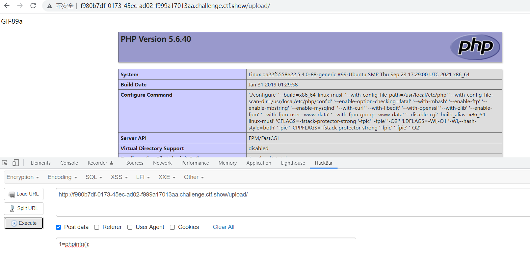
Task: Enable the Referer checkbox
Action: click(x=97, y=227)
